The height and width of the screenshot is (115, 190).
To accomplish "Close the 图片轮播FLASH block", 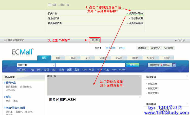I will coord(140,97).
